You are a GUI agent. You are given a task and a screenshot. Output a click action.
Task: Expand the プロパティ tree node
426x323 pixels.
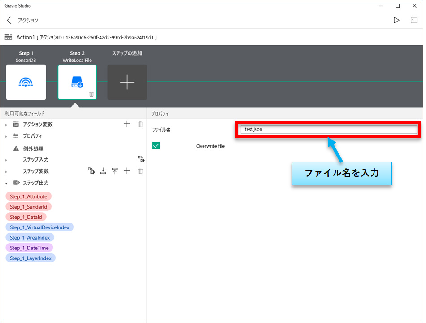(6, 136)
